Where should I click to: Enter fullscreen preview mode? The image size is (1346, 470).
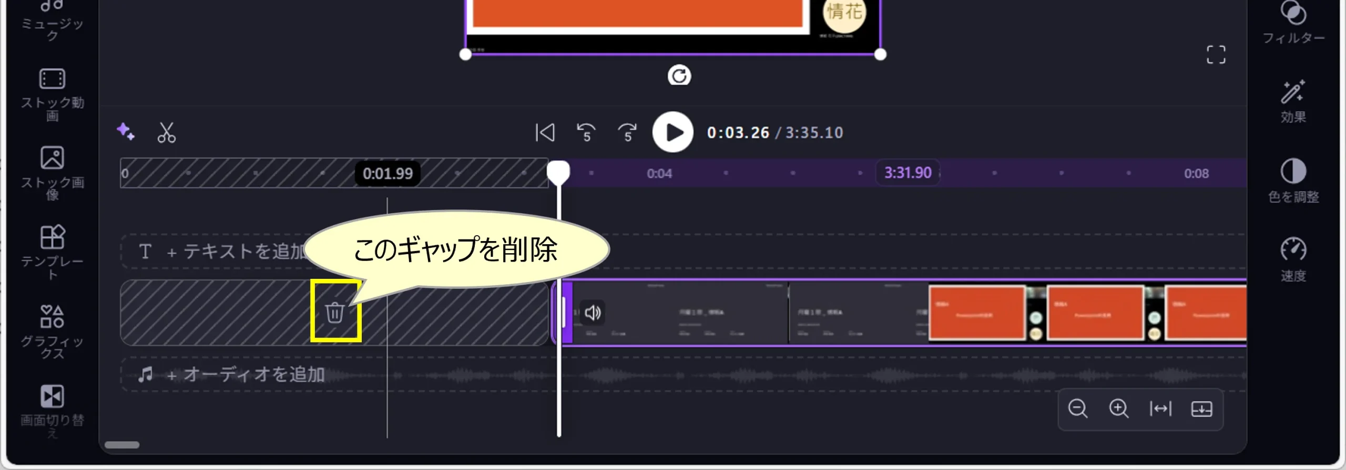1216,55
